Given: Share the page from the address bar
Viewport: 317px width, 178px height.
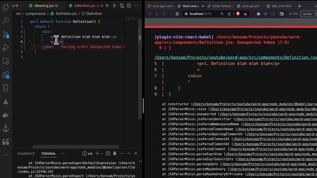Looking at the screenshot, I should click(x=229, y=14).
